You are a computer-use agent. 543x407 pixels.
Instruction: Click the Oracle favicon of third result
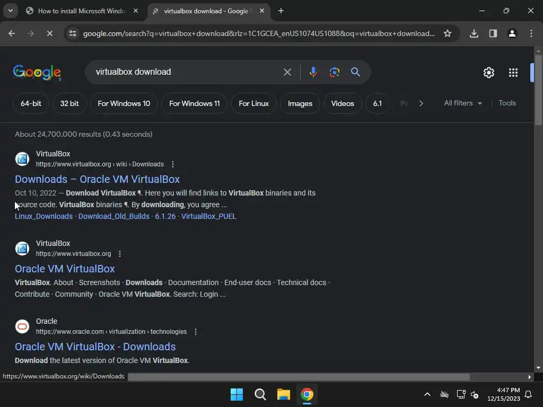pyautogui.click(x=22, y=326)
